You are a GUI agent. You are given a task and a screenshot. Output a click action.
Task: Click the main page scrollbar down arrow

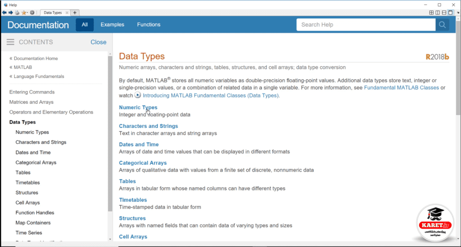click(458, 239)
